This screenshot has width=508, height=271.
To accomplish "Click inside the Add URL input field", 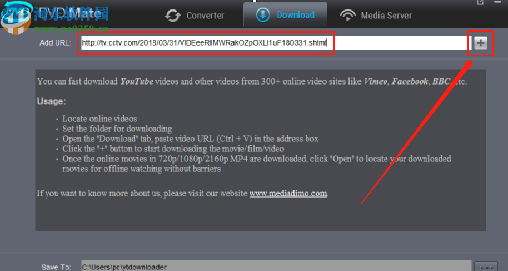I will (x=276, y=42).
